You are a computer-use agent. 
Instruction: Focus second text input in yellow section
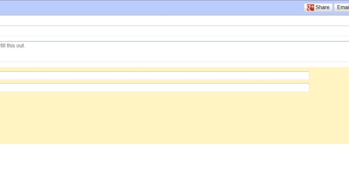(155, 87)
